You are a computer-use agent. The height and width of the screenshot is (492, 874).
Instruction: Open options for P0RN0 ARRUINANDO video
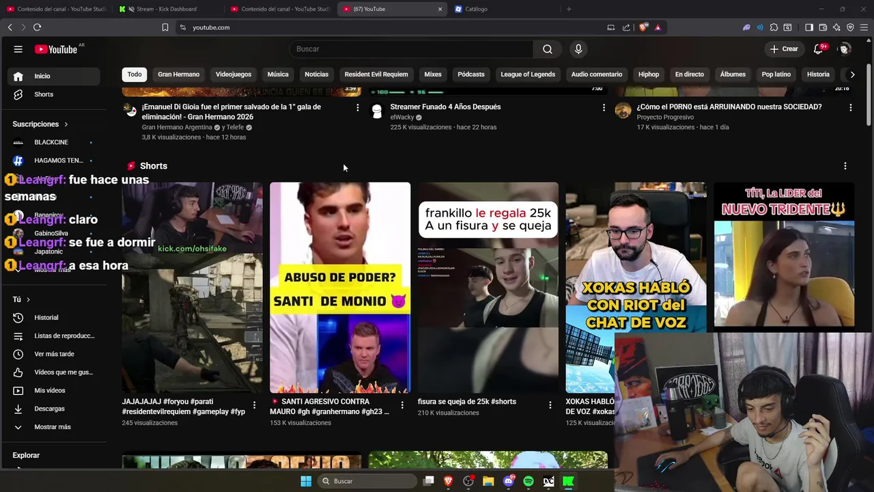tap(850, 107)
